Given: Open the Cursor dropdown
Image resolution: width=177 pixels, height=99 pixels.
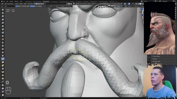Looking at the screenshot, I should point(69,6).
